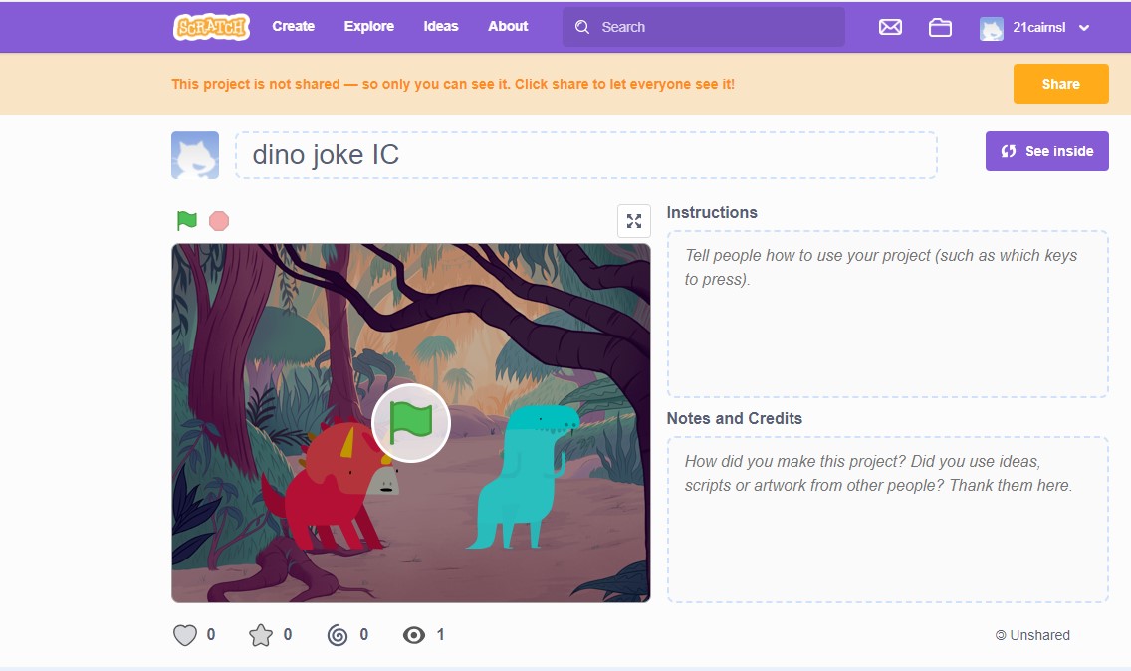Click the view count number 1
Screen dimensions: 1131x671
tap(441, 635)
